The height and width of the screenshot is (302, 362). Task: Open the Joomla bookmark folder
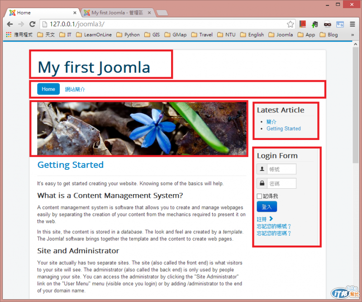pyautogui.click(x=281, y=35)
